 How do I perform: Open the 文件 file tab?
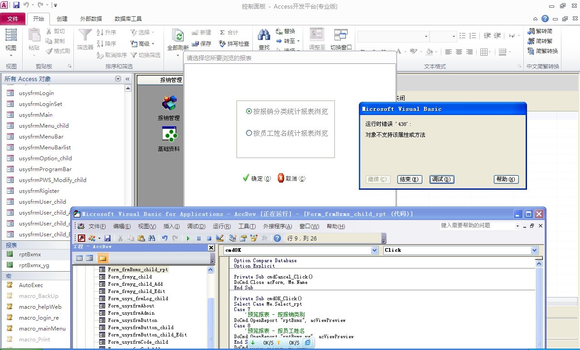point(13,19)
